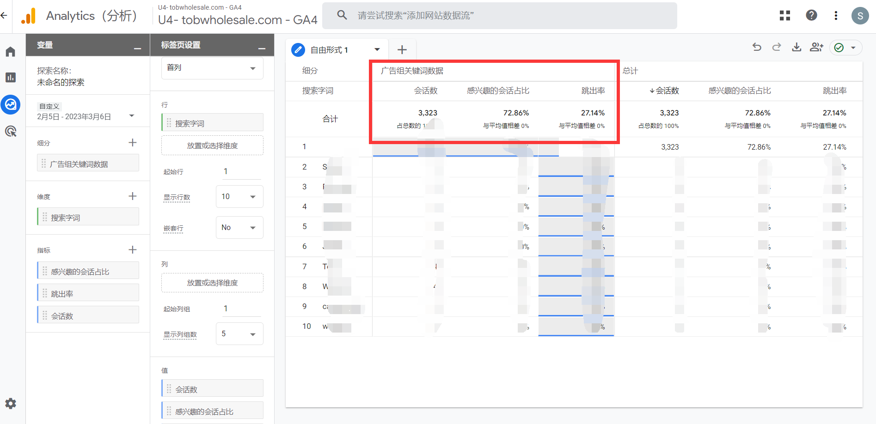The image size is (876, 424).
Task: Share the exploration with users
Action: (x=816, y=47)
